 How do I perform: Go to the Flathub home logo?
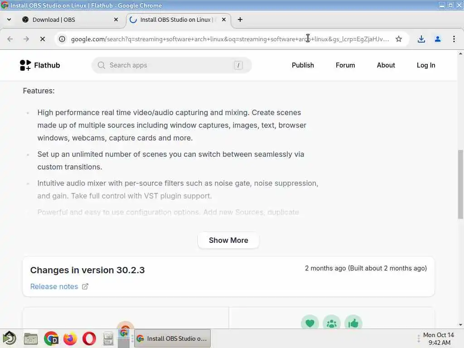click(40, 65)
